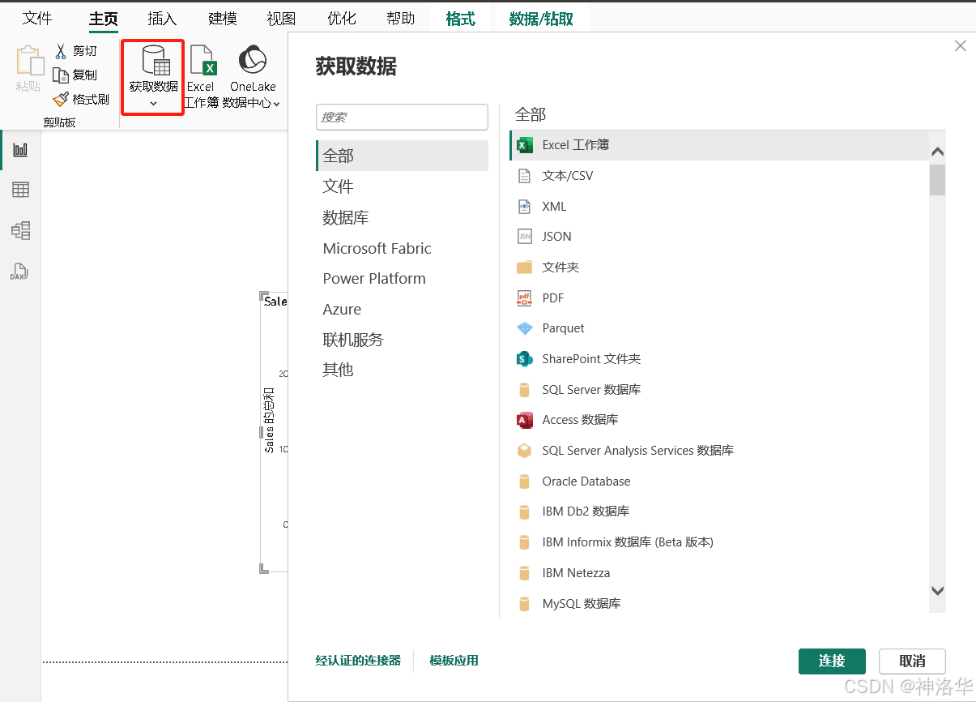The height and width of the screenshot is (702, 976).
Task: Select SQL Server Analysis Services 数据库 connector
Action: [718, 451]
